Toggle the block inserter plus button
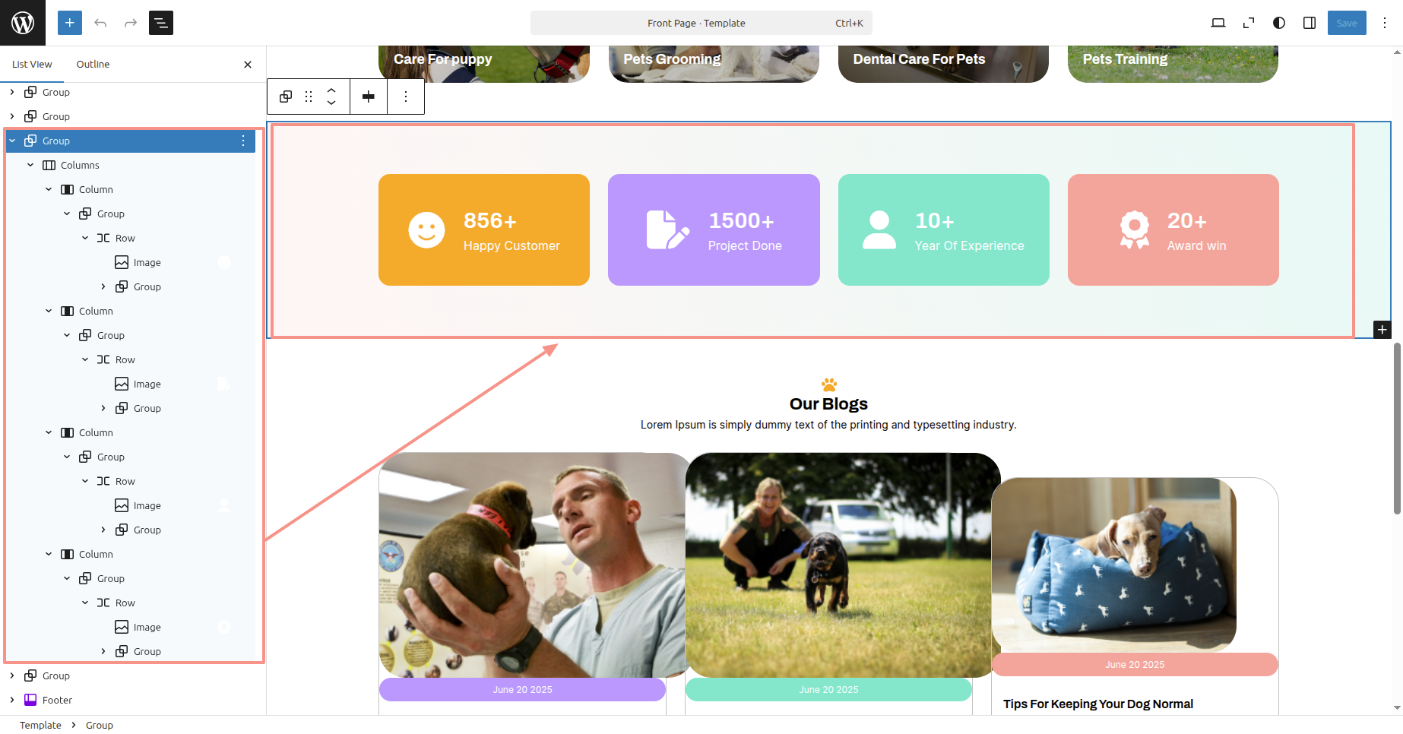The image size is (1403, 734). coord(70,23)
